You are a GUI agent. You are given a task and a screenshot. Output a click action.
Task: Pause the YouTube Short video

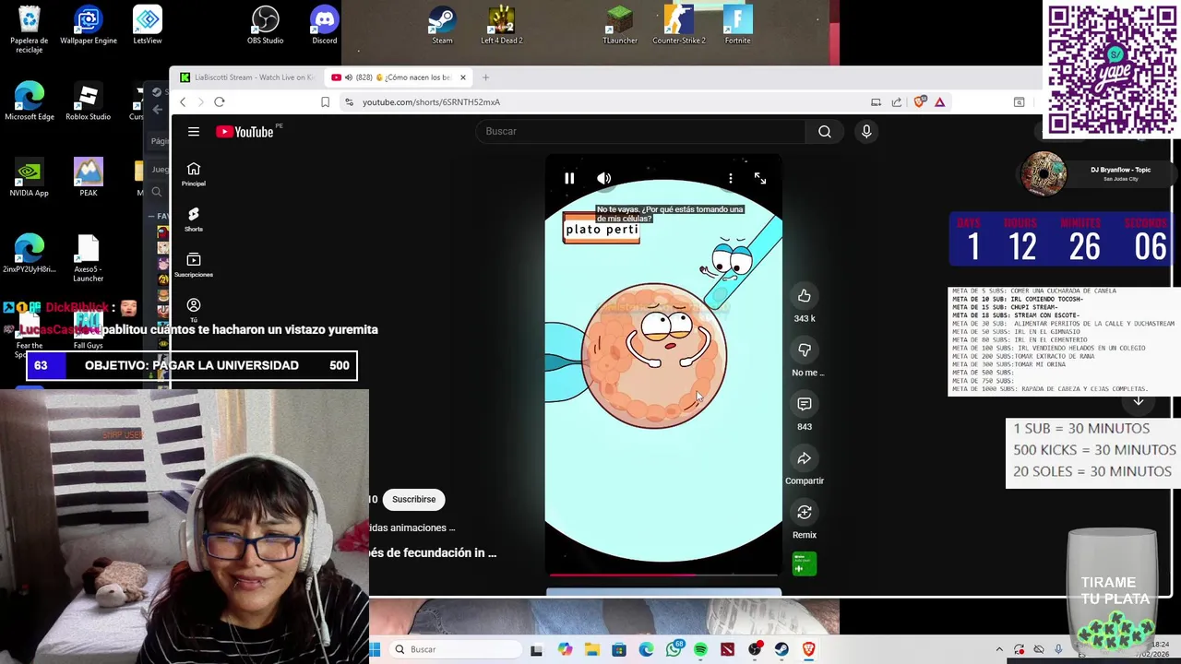(569, 178)
